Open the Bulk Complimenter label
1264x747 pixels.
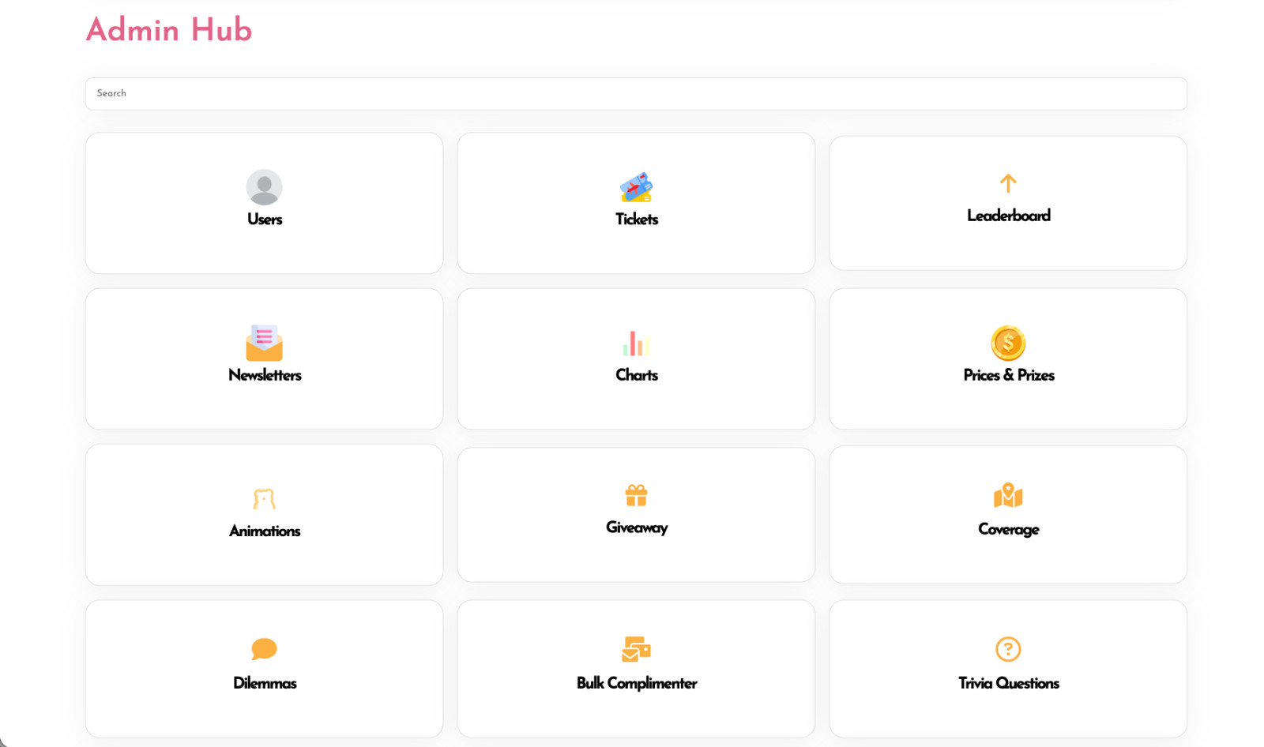(x=637, y=683)
